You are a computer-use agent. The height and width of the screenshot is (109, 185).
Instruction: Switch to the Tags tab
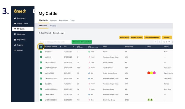coord(72,20)
